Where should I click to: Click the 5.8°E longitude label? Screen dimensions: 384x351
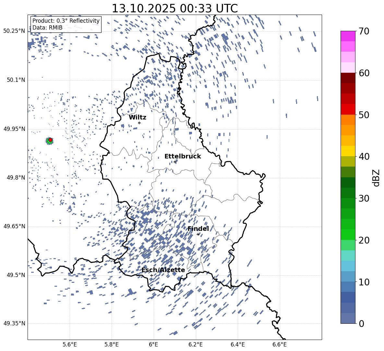click(x=112, y=345)
